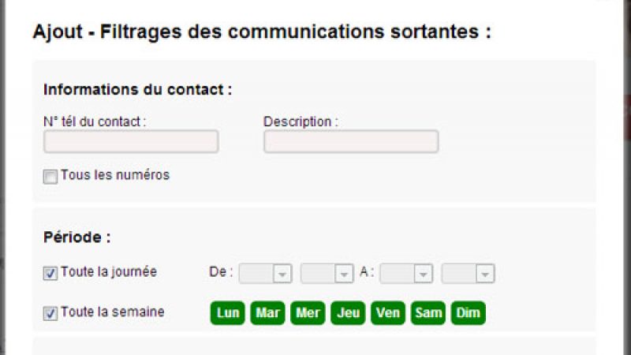
Task: Click the Toute la journée label
Action: tap(109, 272)
